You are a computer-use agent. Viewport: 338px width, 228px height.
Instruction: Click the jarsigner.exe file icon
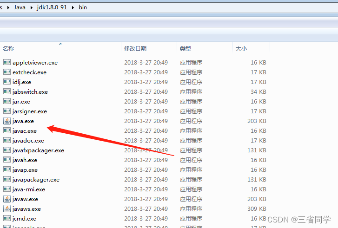[x=7, y=111]
